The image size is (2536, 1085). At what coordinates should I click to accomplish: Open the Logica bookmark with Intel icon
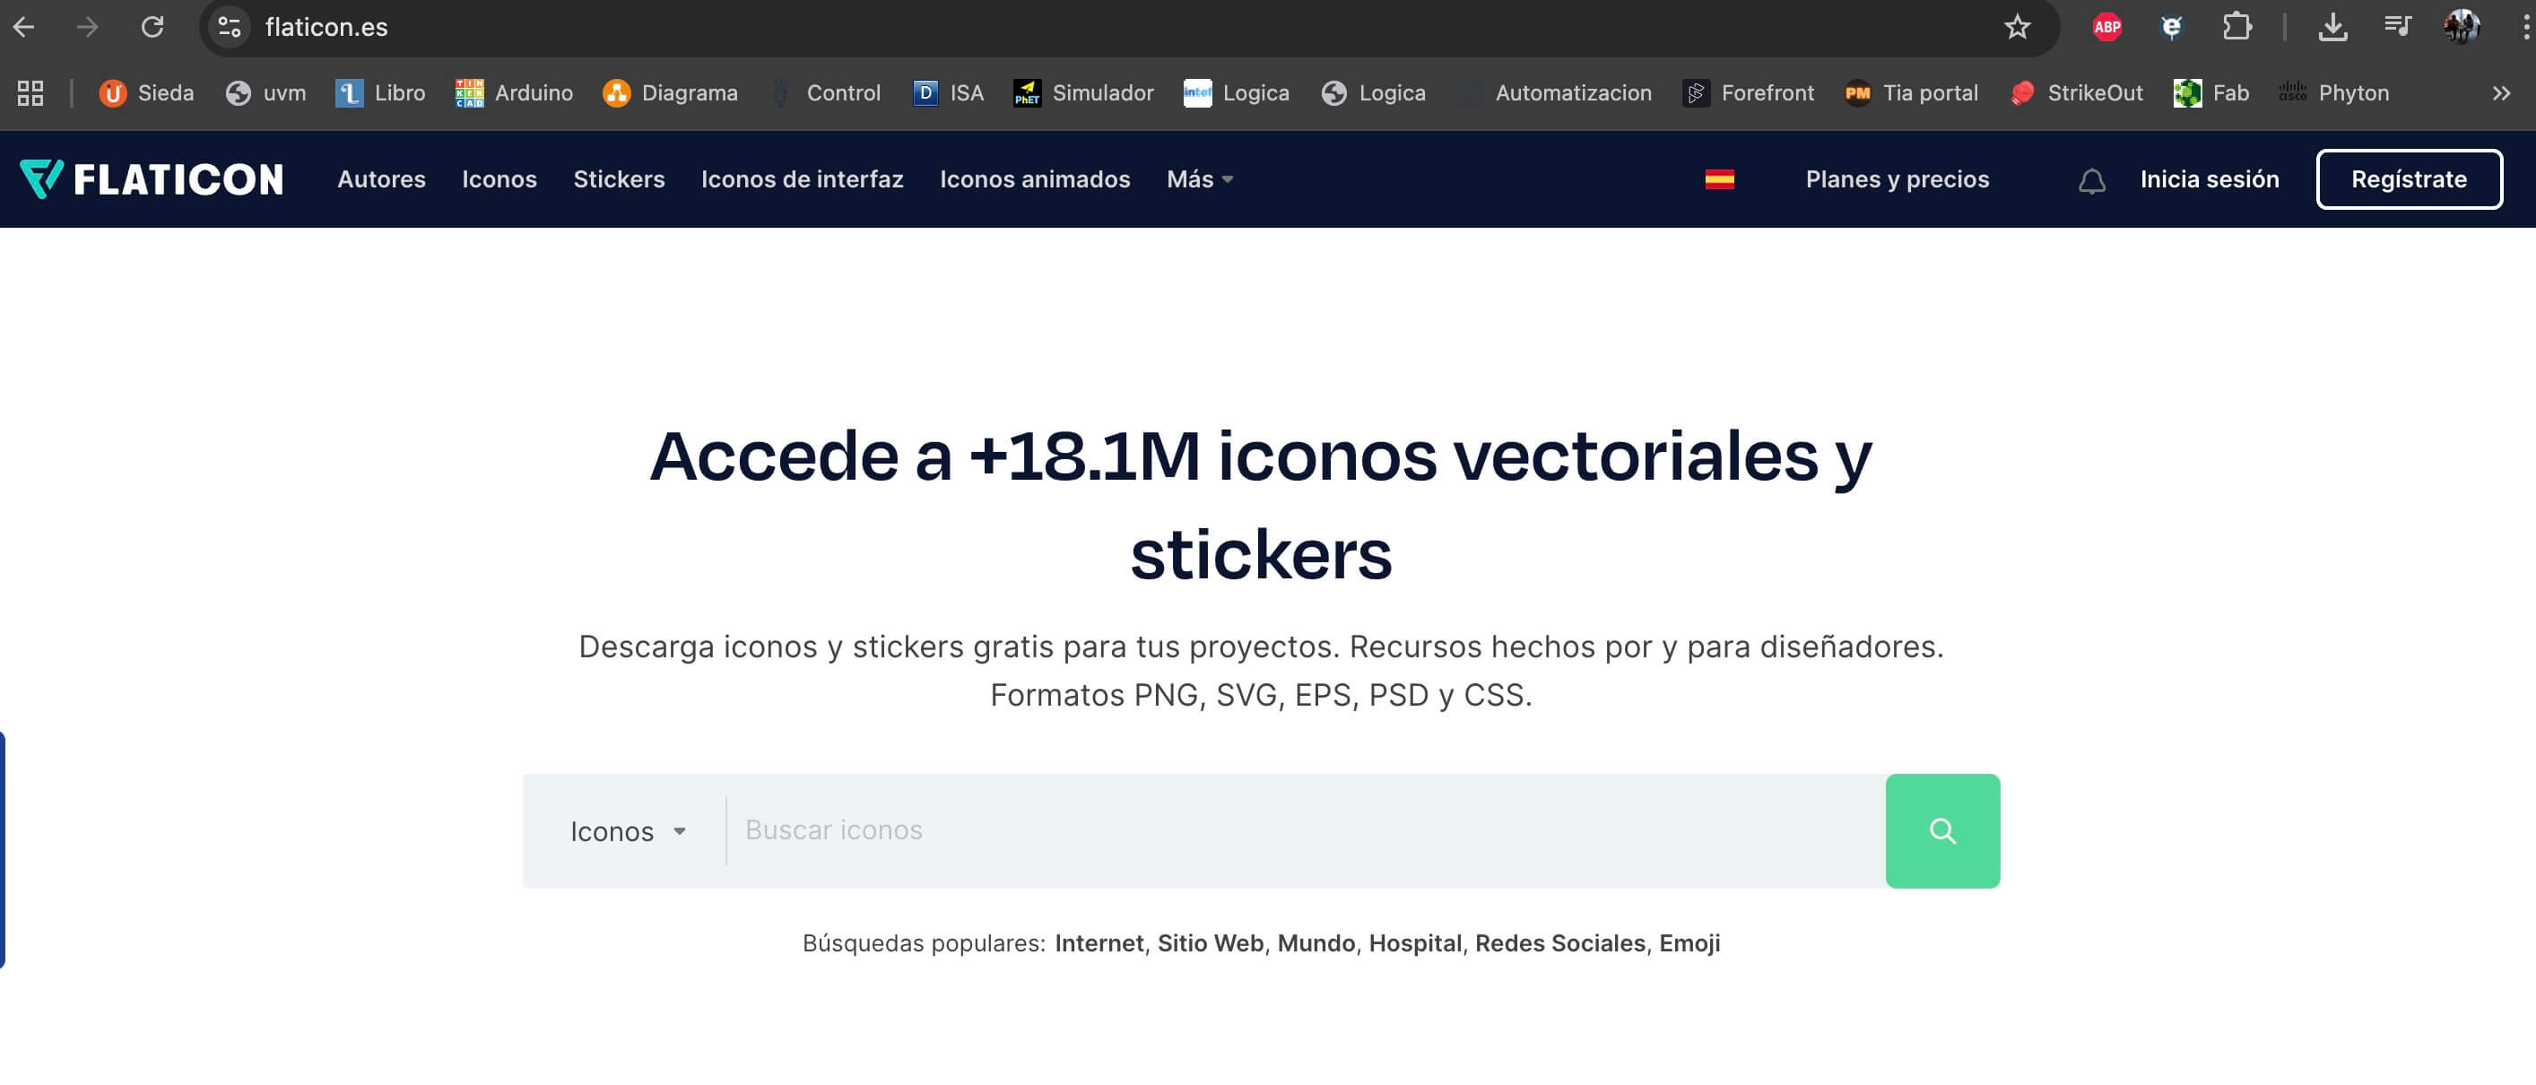click(1237, 92)
